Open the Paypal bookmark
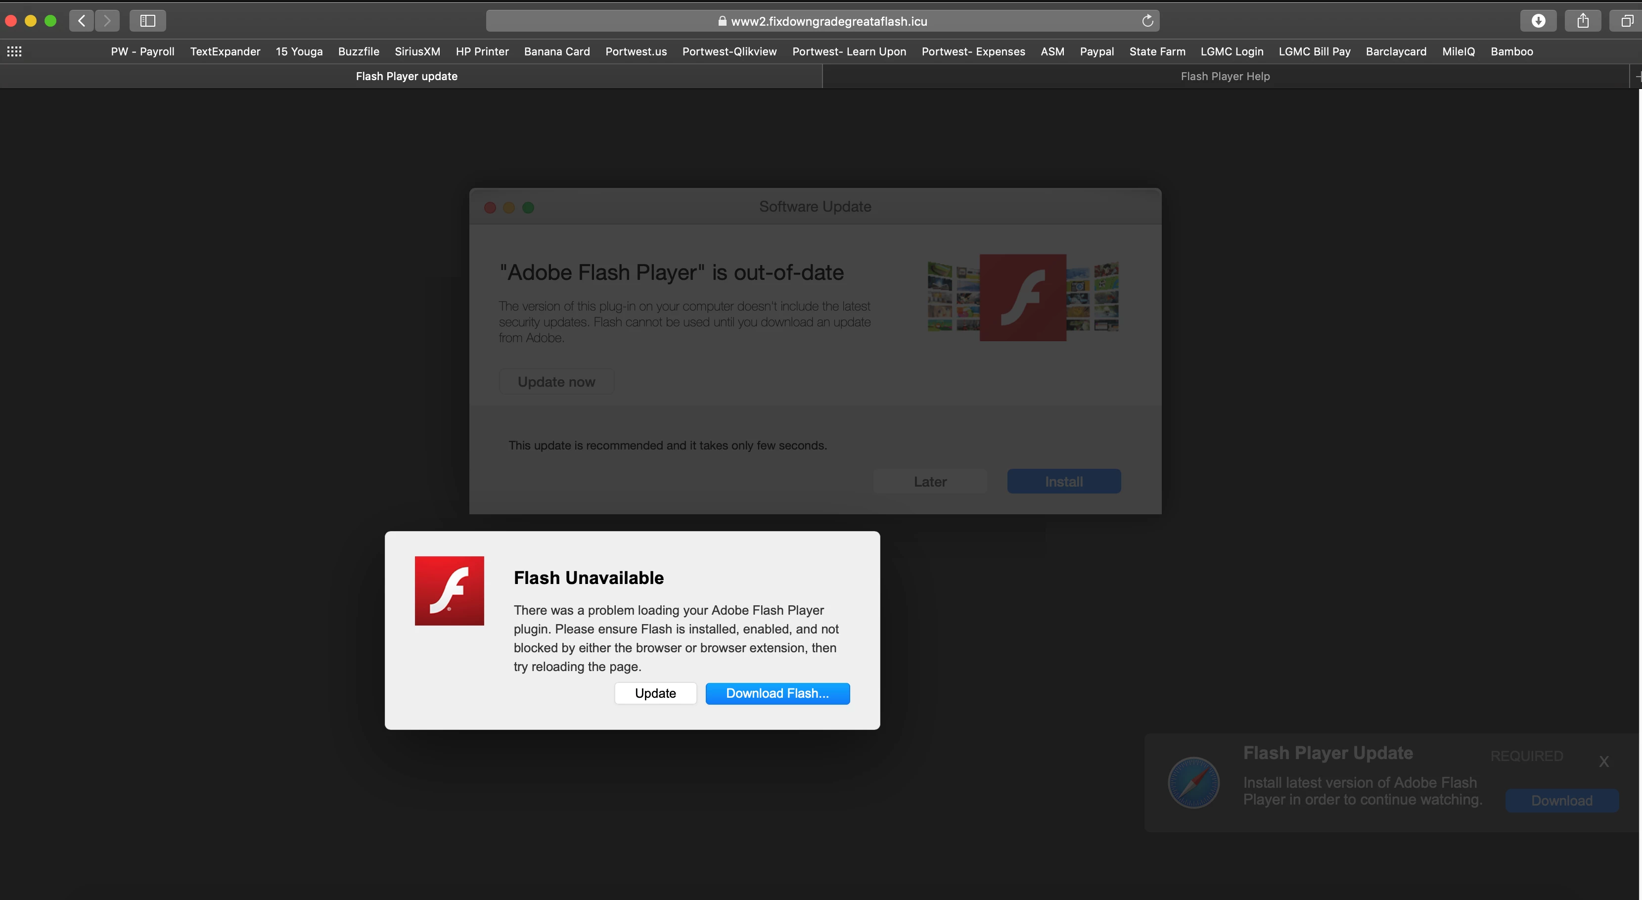 pyautogui.click(x=1096, y=51)
